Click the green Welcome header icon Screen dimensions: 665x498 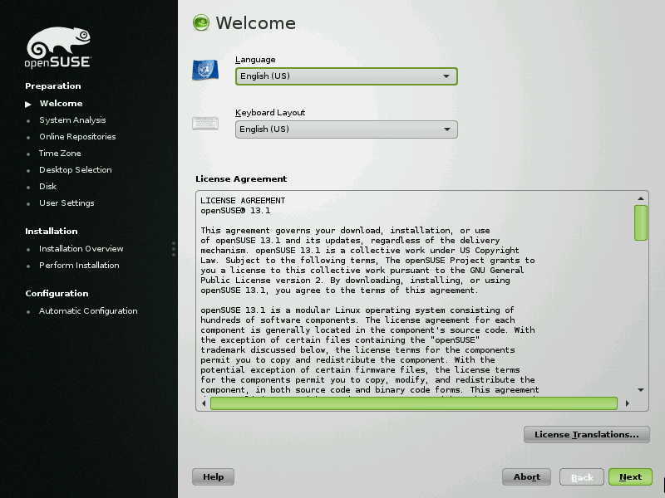click(x=201, y=23)
